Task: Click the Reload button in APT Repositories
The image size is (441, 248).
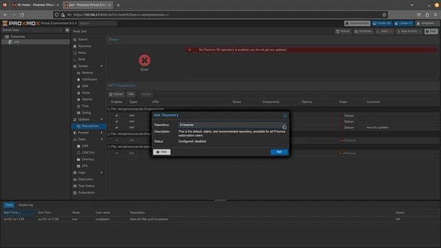Action: 116,94
